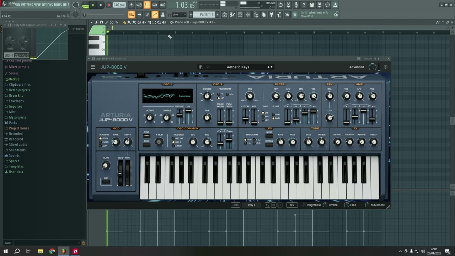Screen dimensions: 455x256
Task: Click the filter RES slider
Action: (x=254, y=116)
